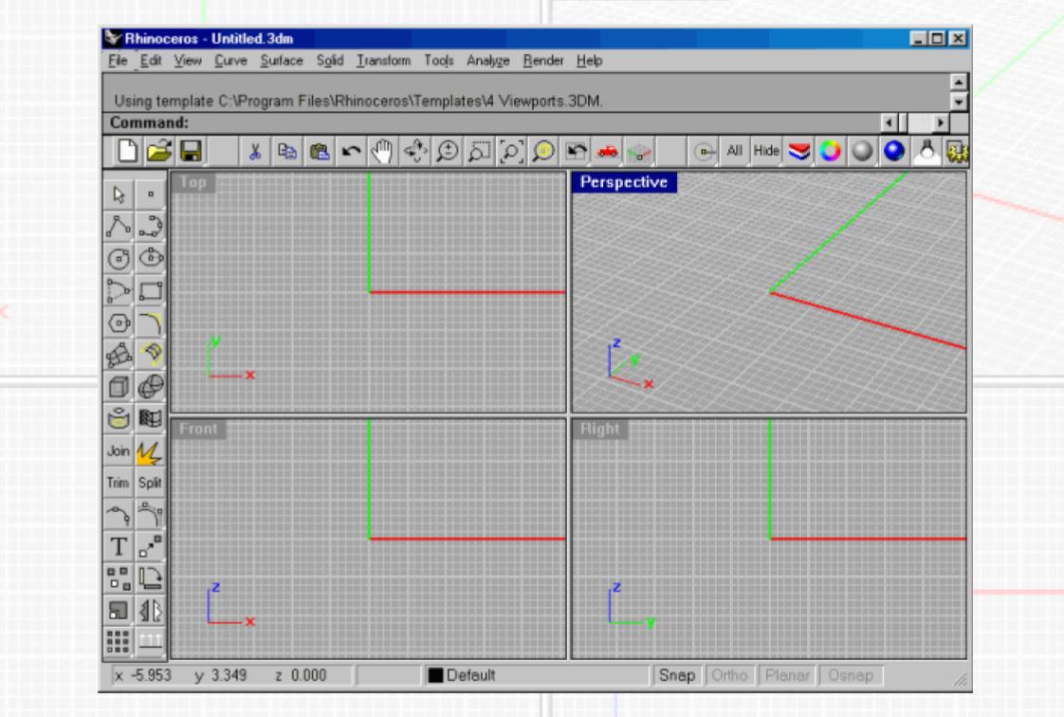Click the Undo arrow icon
The image size is (1064, 717).
(x=351, y=151)
